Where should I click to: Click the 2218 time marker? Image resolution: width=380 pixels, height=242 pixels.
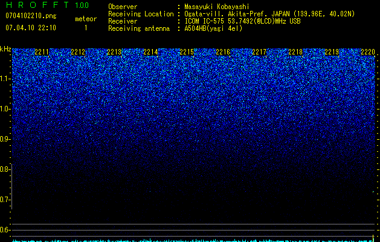[295, 52]
